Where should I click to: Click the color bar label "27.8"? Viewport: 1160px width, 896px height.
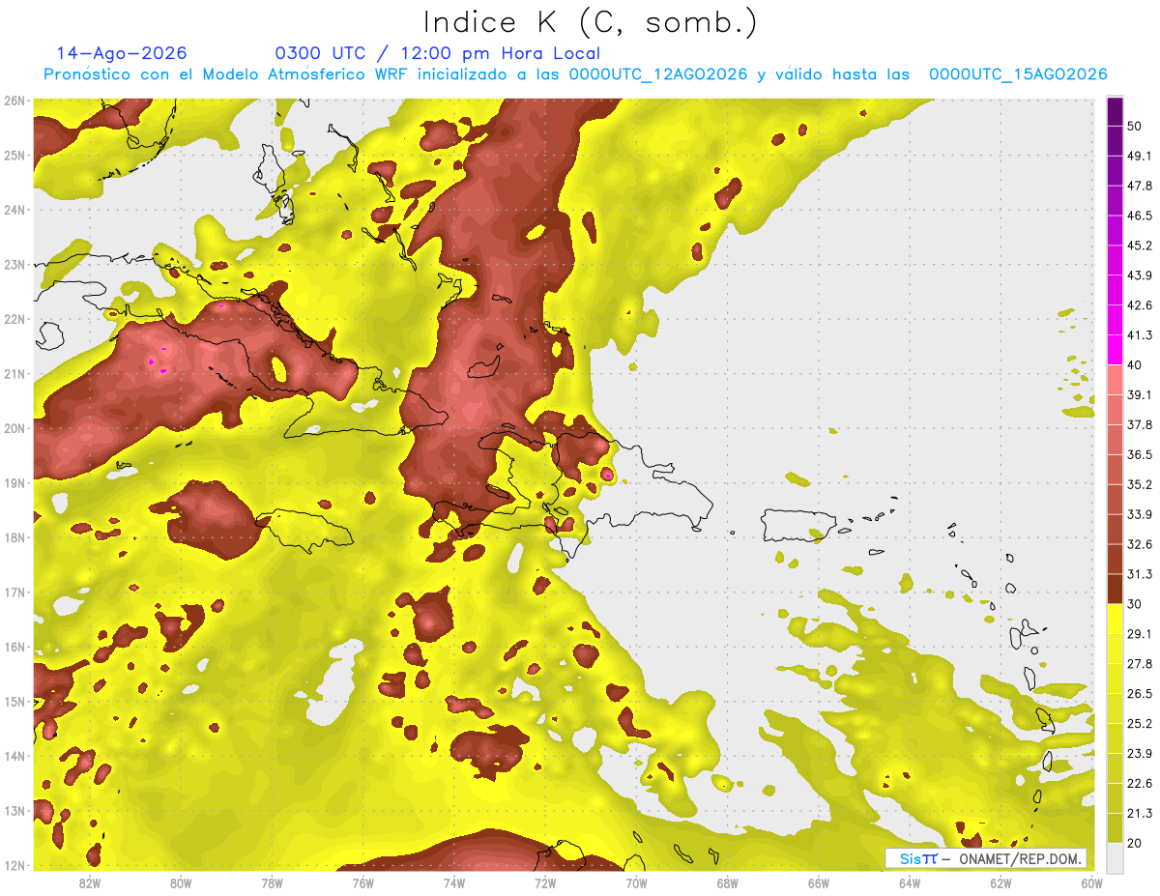[x=1139, y=664]
